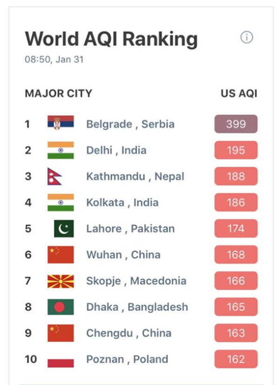Select Chengdu, China entry
Viewport: 280px width, 385px height.
[x=129, y=333]
